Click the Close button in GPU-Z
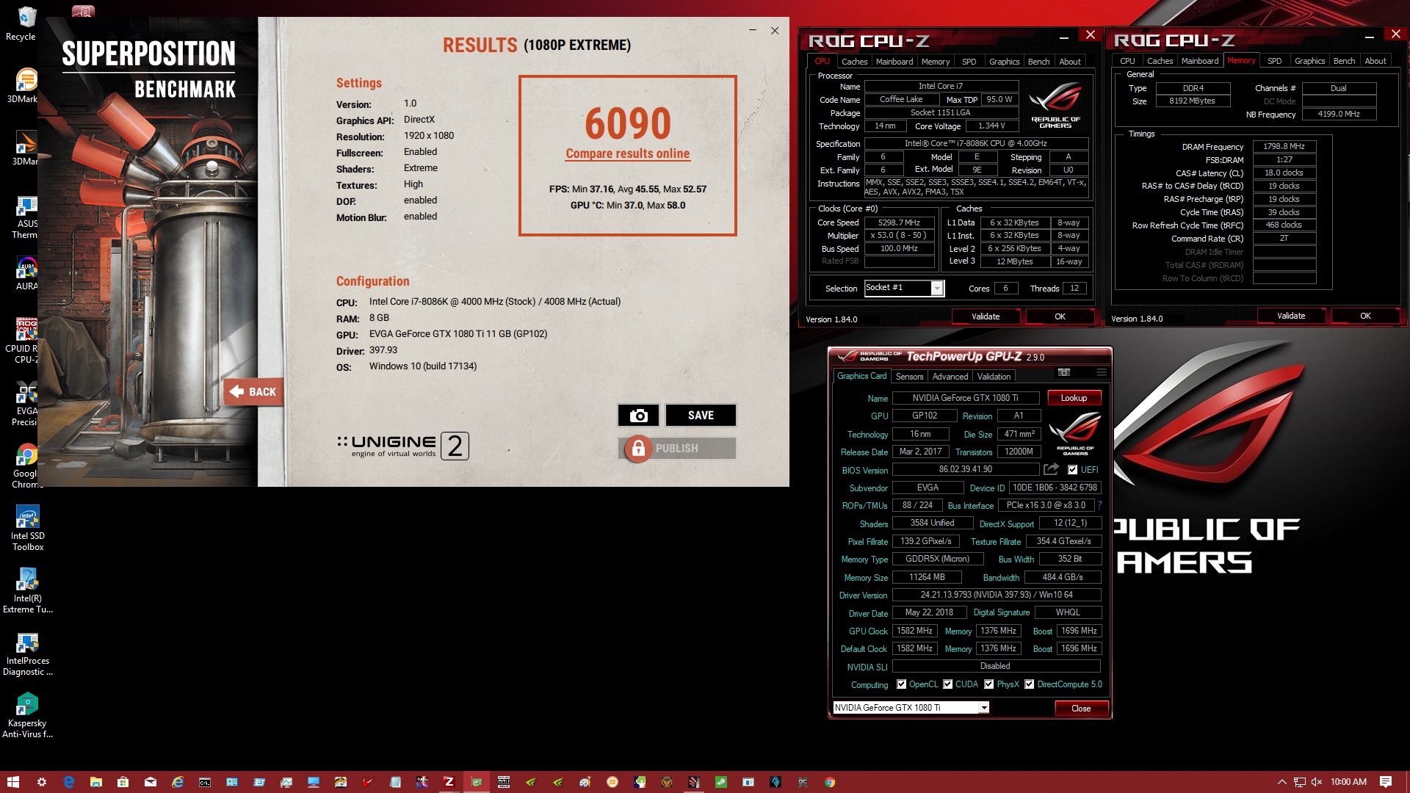 [1081, 709]
